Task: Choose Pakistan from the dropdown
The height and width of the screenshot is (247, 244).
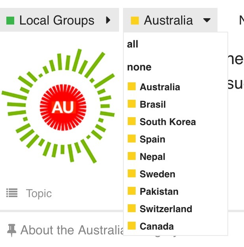Action: pyautogui.click(x=159, y=192)
